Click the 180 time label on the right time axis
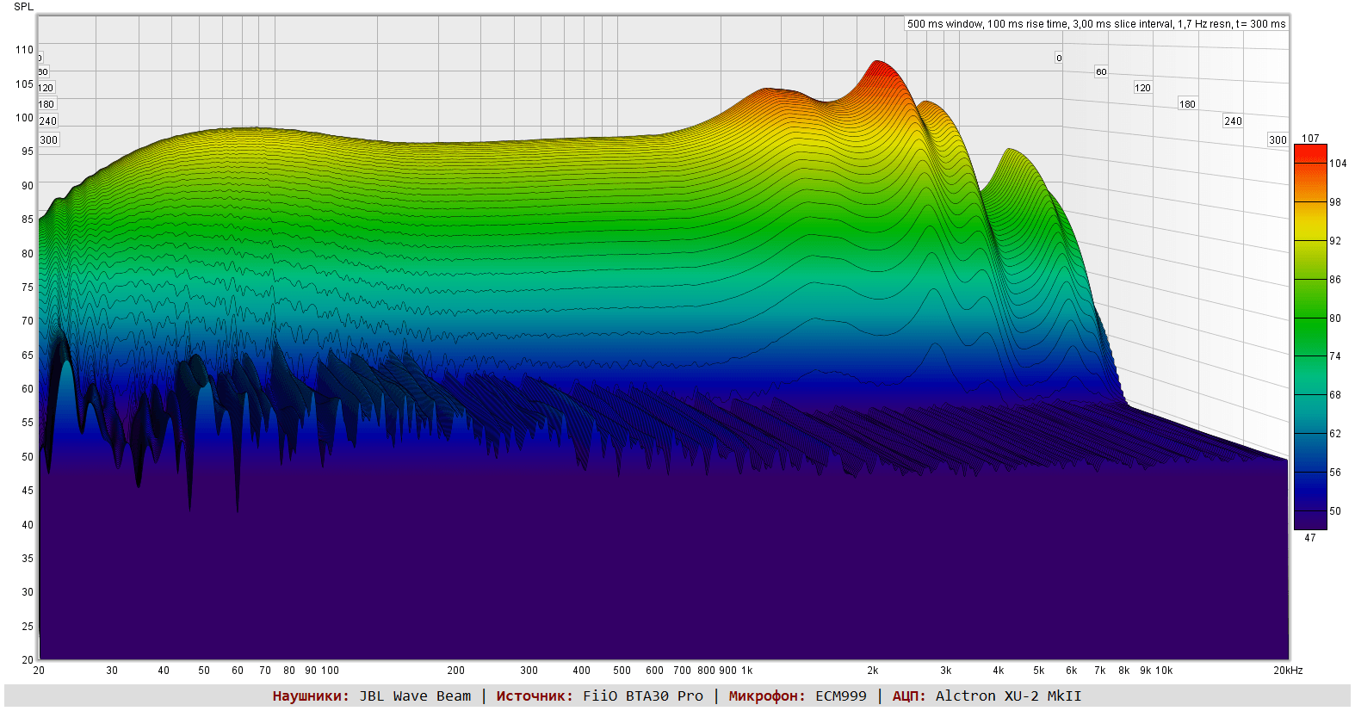 pyautogui.click(x=1187, y=104)
